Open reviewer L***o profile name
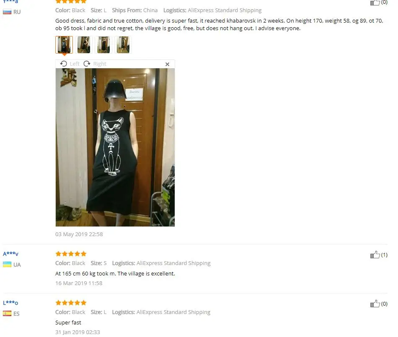The height and width of the screenshot is (337, 398). 10,303
